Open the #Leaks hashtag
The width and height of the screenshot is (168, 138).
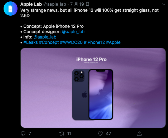(x=31, y=42)
